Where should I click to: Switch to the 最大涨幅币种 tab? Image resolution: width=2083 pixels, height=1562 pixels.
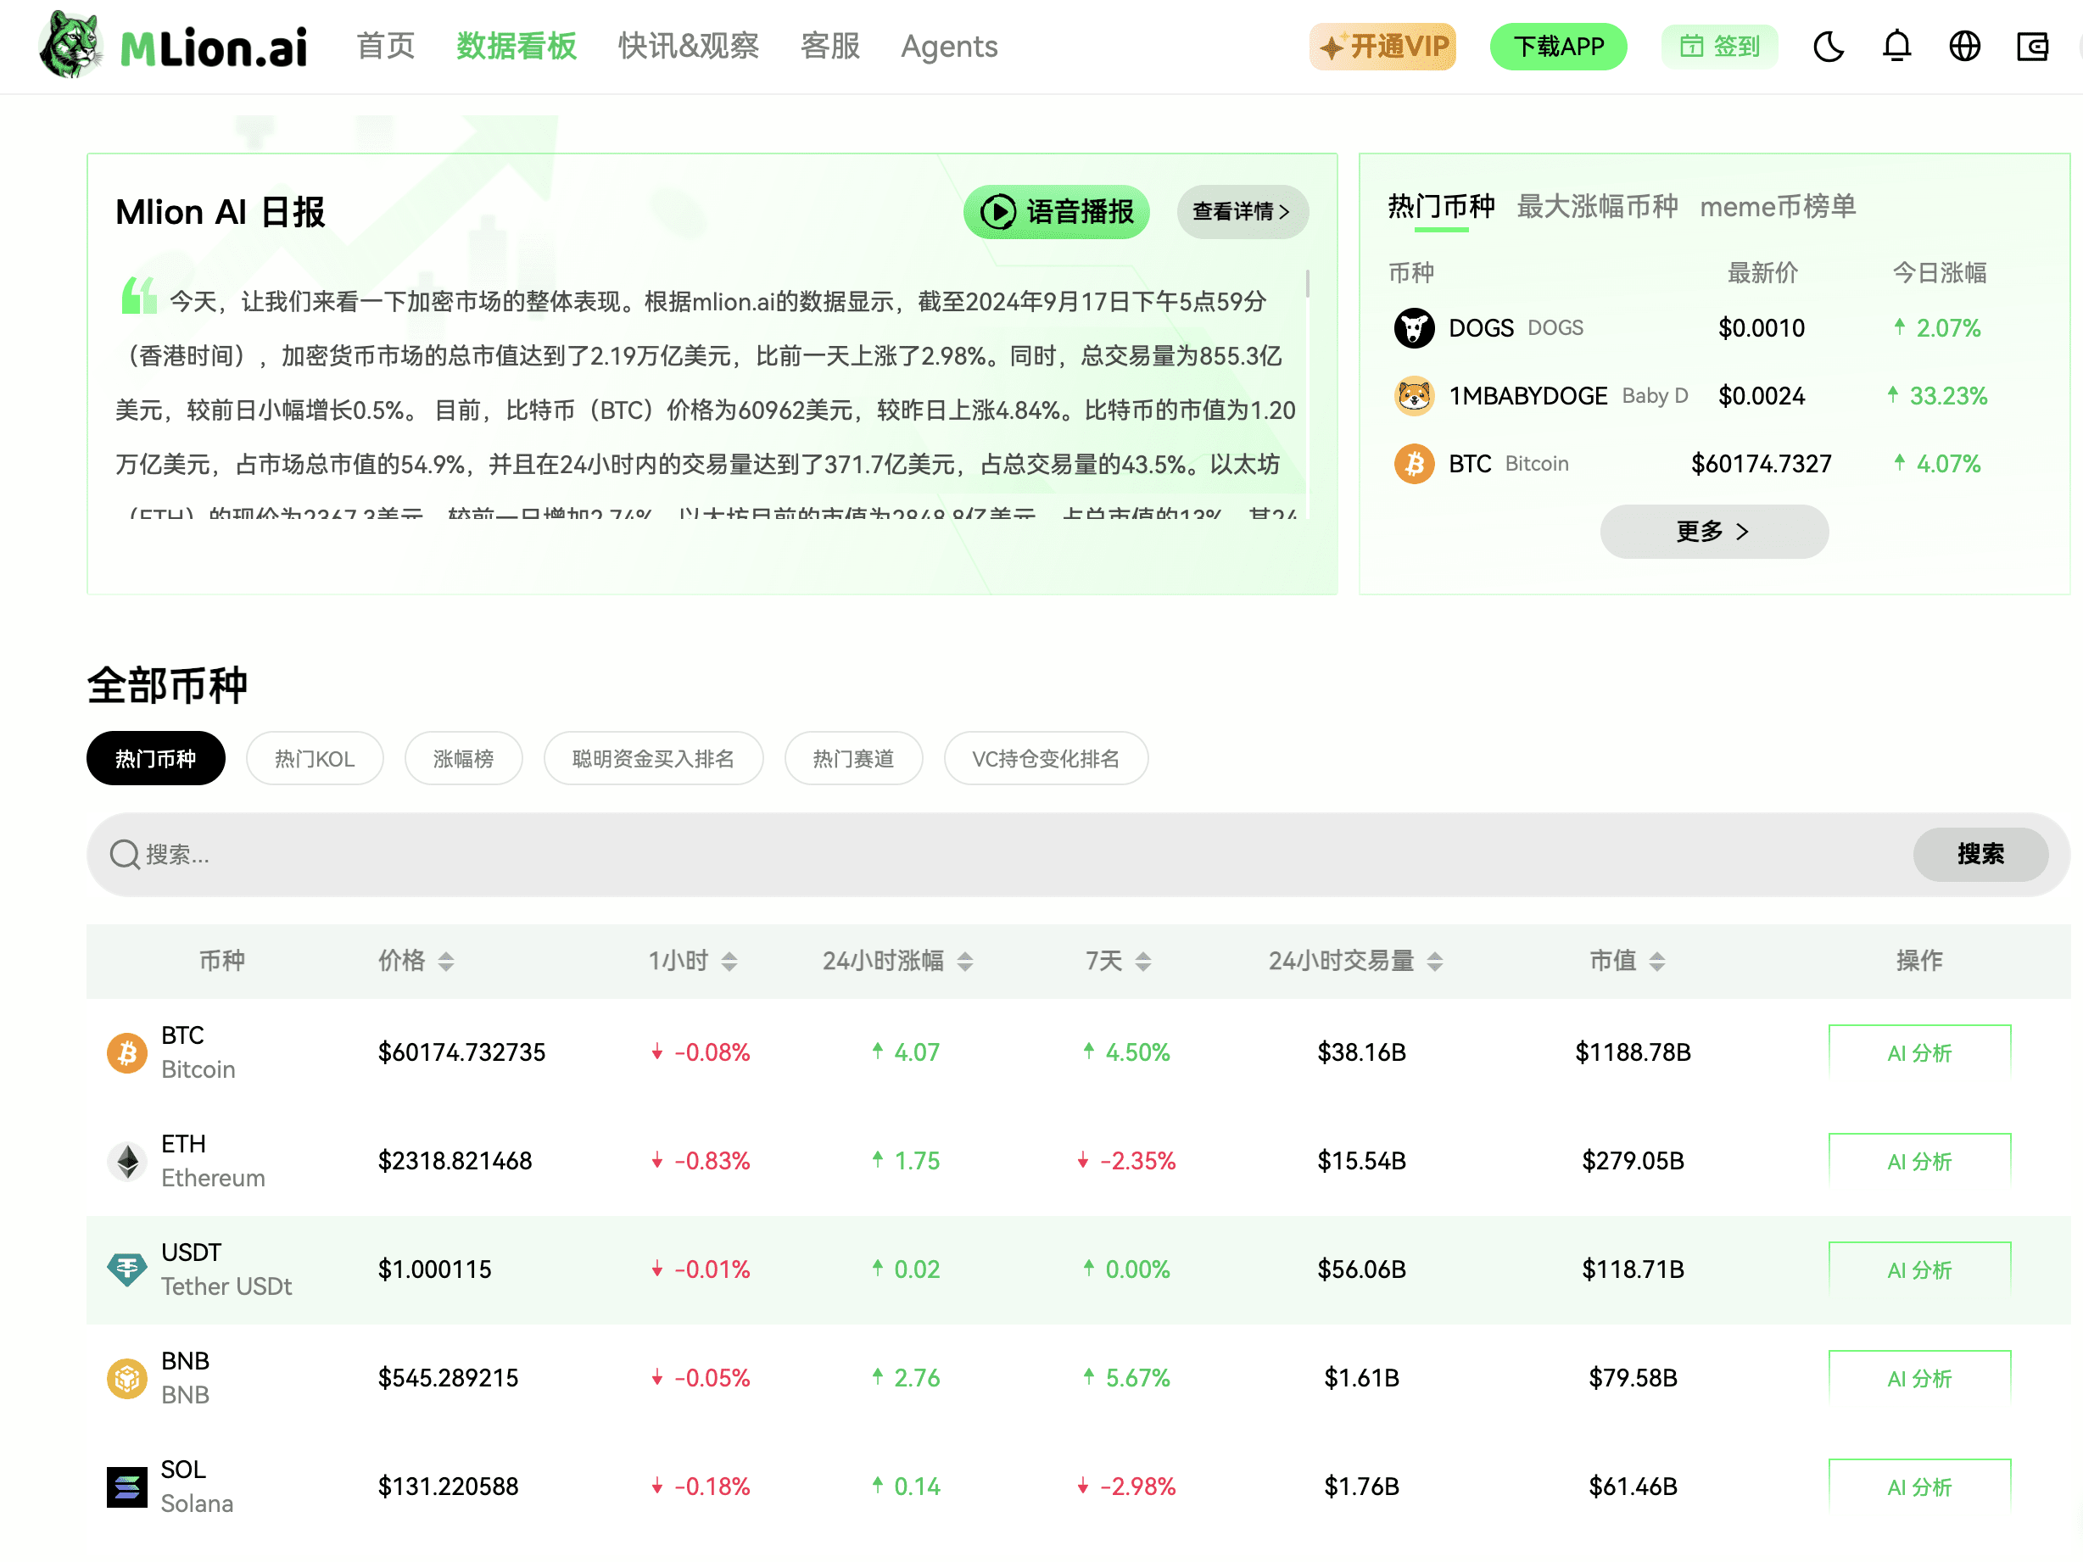coord(1595,207)
